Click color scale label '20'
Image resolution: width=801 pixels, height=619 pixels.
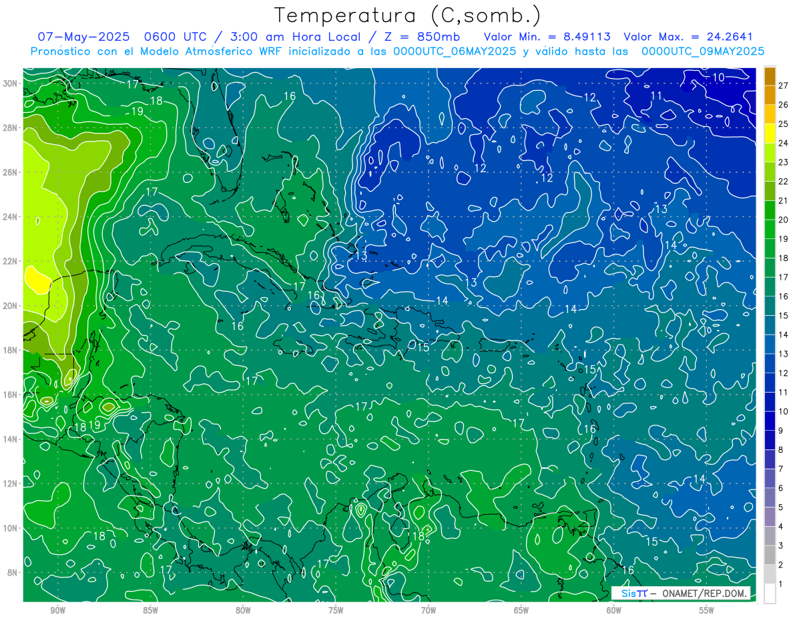pos(784,220)
